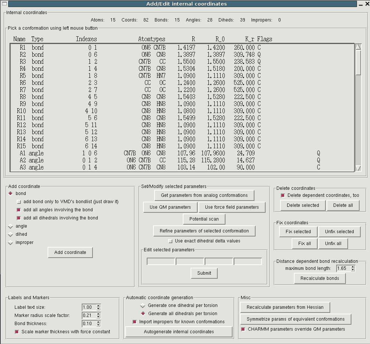Screen dimensions: 370x344
Task: Select the angle coordinate type
Action: [x=10, y=226]
